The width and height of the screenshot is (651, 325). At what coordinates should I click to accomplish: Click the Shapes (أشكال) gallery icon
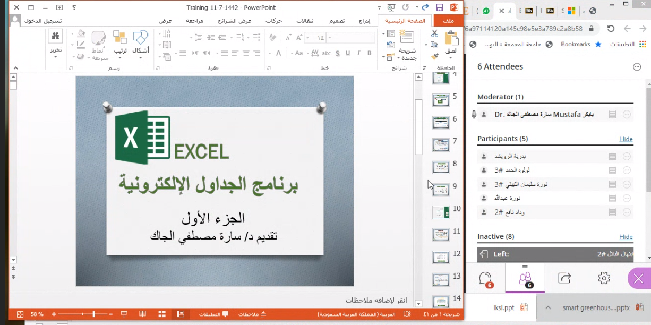coord(141,37)
